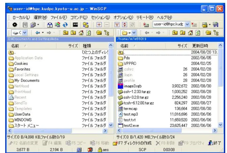Open the オプション(O) menu
Viewport: 227px width, 153px height.
coord(123,17)
